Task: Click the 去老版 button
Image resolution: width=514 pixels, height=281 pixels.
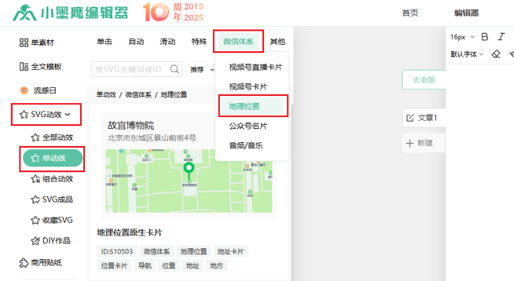Action: [424, 79]
